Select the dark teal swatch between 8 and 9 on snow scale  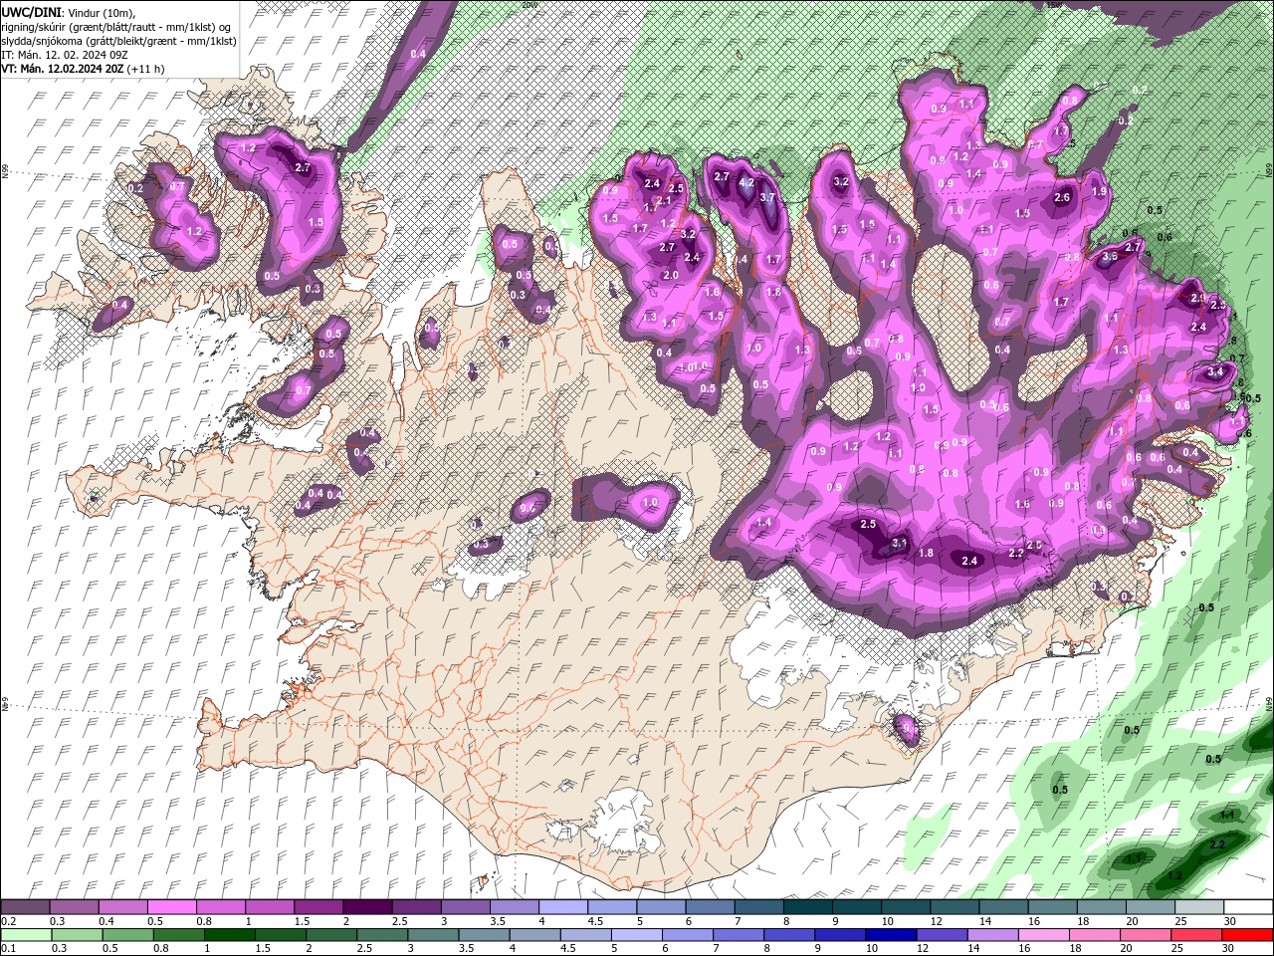tap(808, 907)
